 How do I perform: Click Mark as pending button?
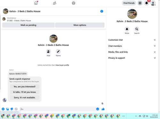click(28, 25)
